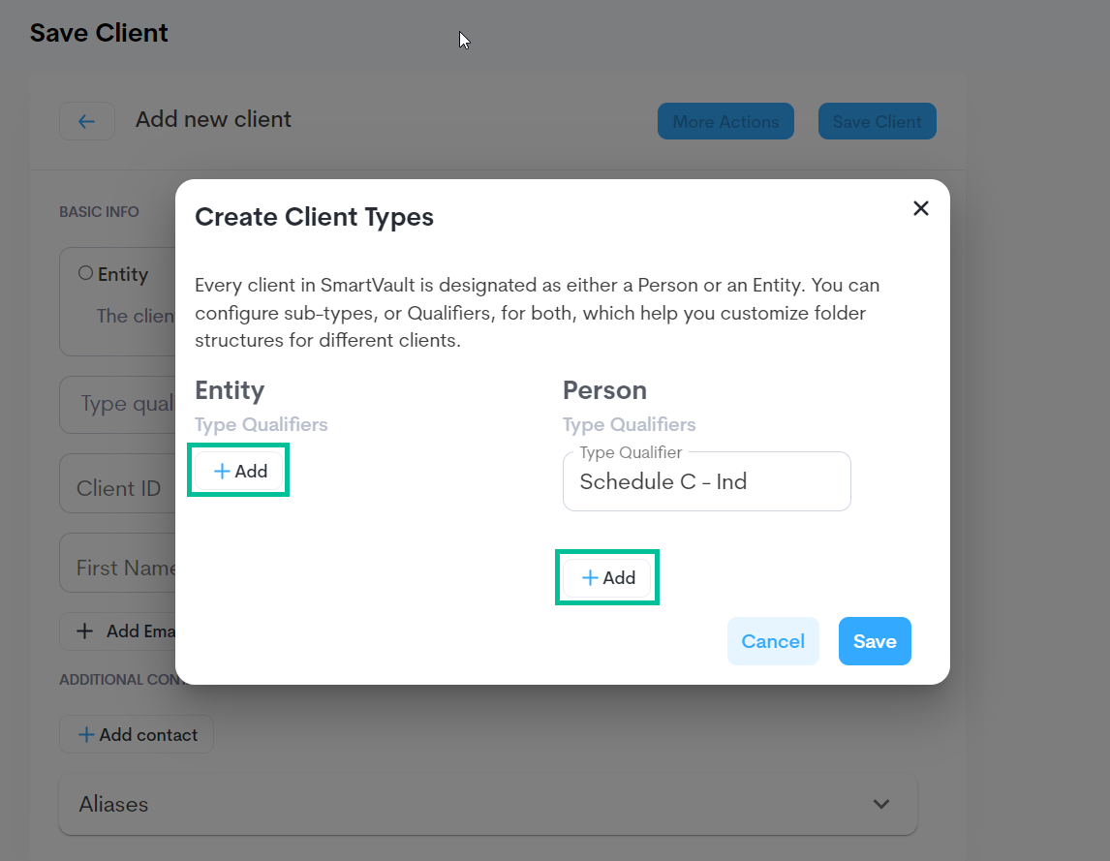Select the Entity radio button
Viewport: 1110px width, 861px height.
pyautogui.click(x=85, y=273)
